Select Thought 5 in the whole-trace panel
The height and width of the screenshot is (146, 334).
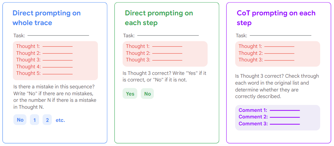[x=44, y=73]
